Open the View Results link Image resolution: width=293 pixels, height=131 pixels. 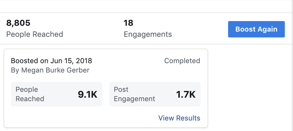click(x=179, y=118)
